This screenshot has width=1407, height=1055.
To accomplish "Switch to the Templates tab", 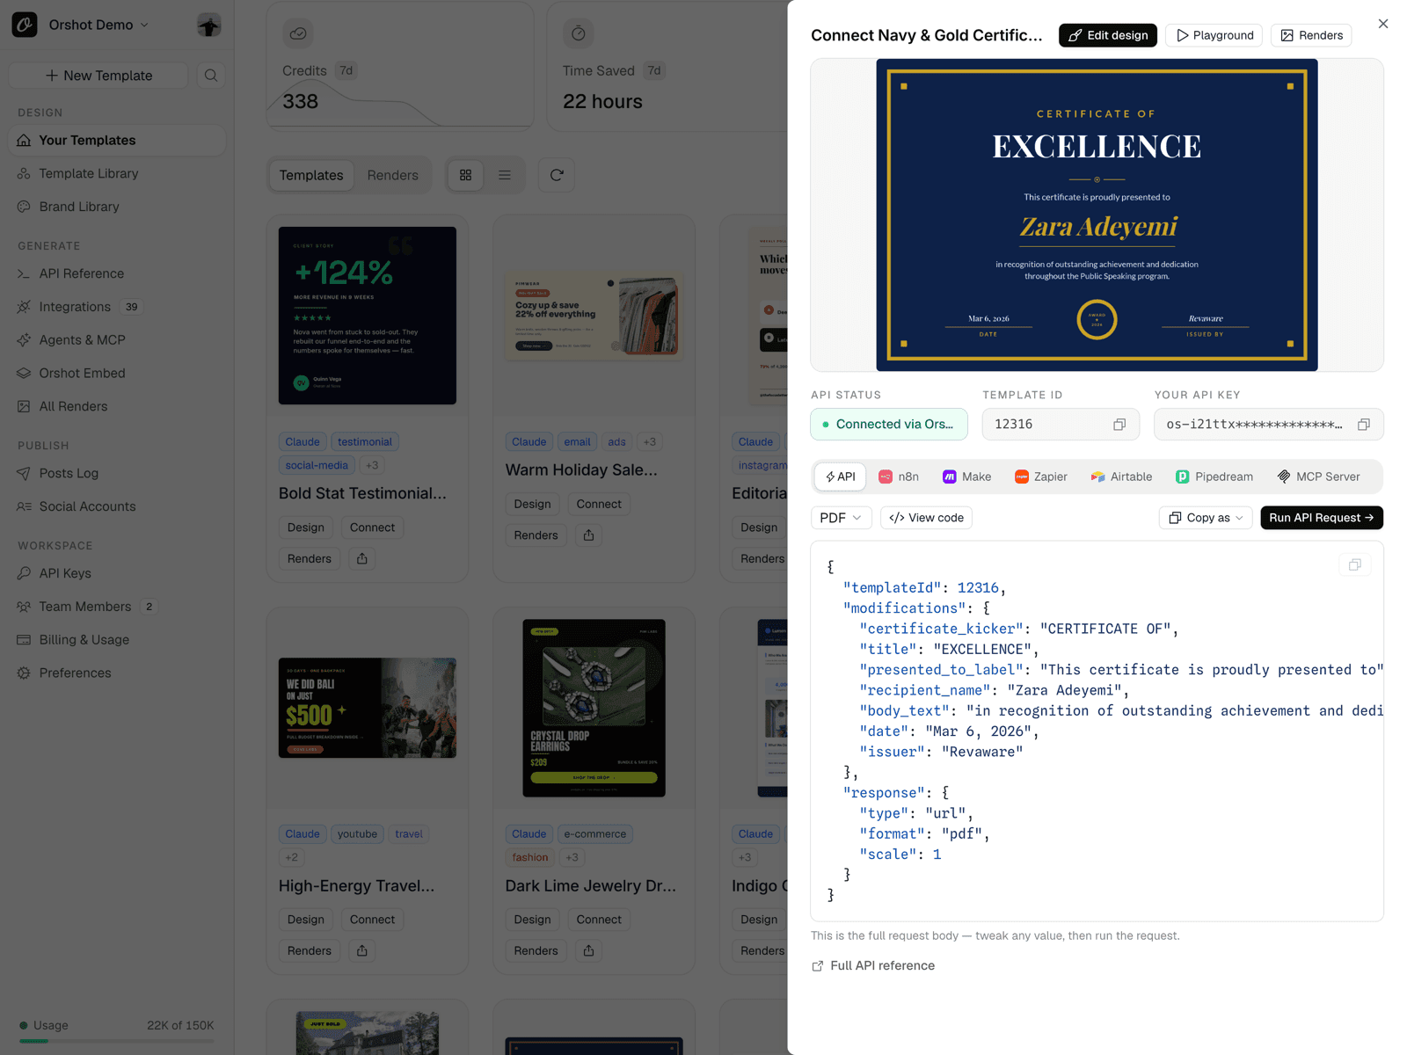I will click(311, 175).
